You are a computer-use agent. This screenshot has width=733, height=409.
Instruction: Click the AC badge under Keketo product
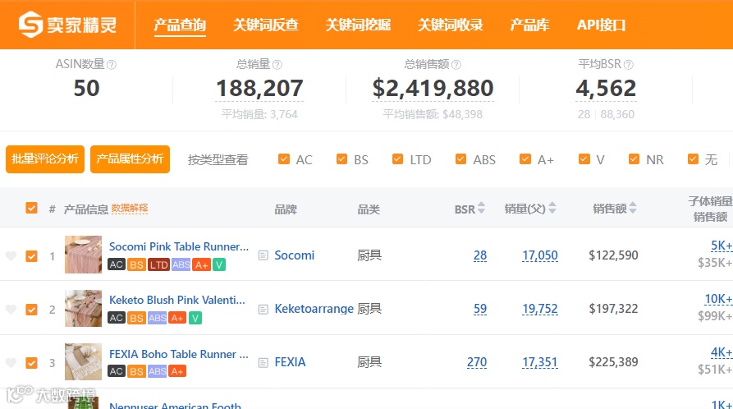(117, 318)
